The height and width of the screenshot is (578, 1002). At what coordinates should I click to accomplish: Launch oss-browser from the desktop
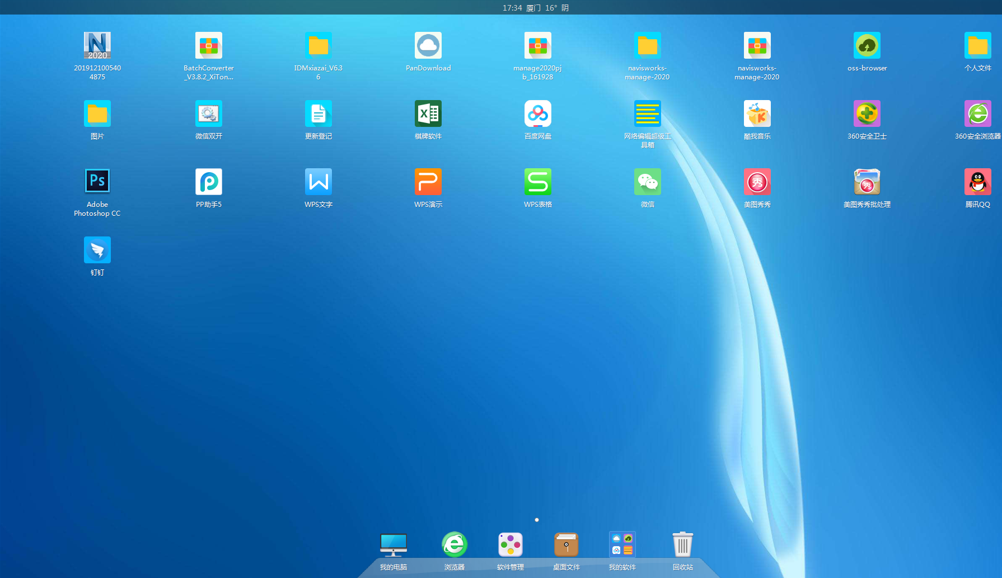[x=867, y=45]
